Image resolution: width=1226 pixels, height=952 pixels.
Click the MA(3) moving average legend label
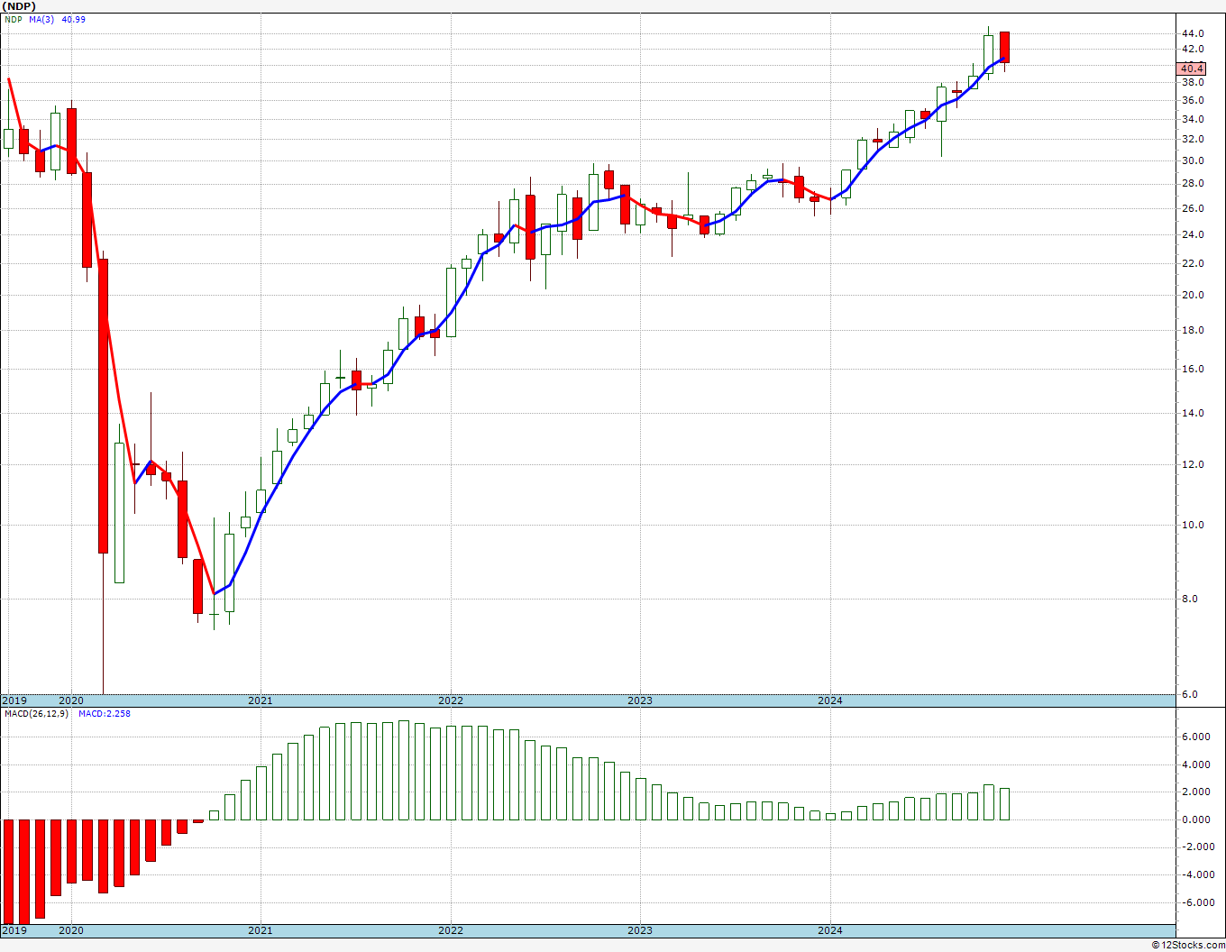pyautogui.click(x=42, y=19)
